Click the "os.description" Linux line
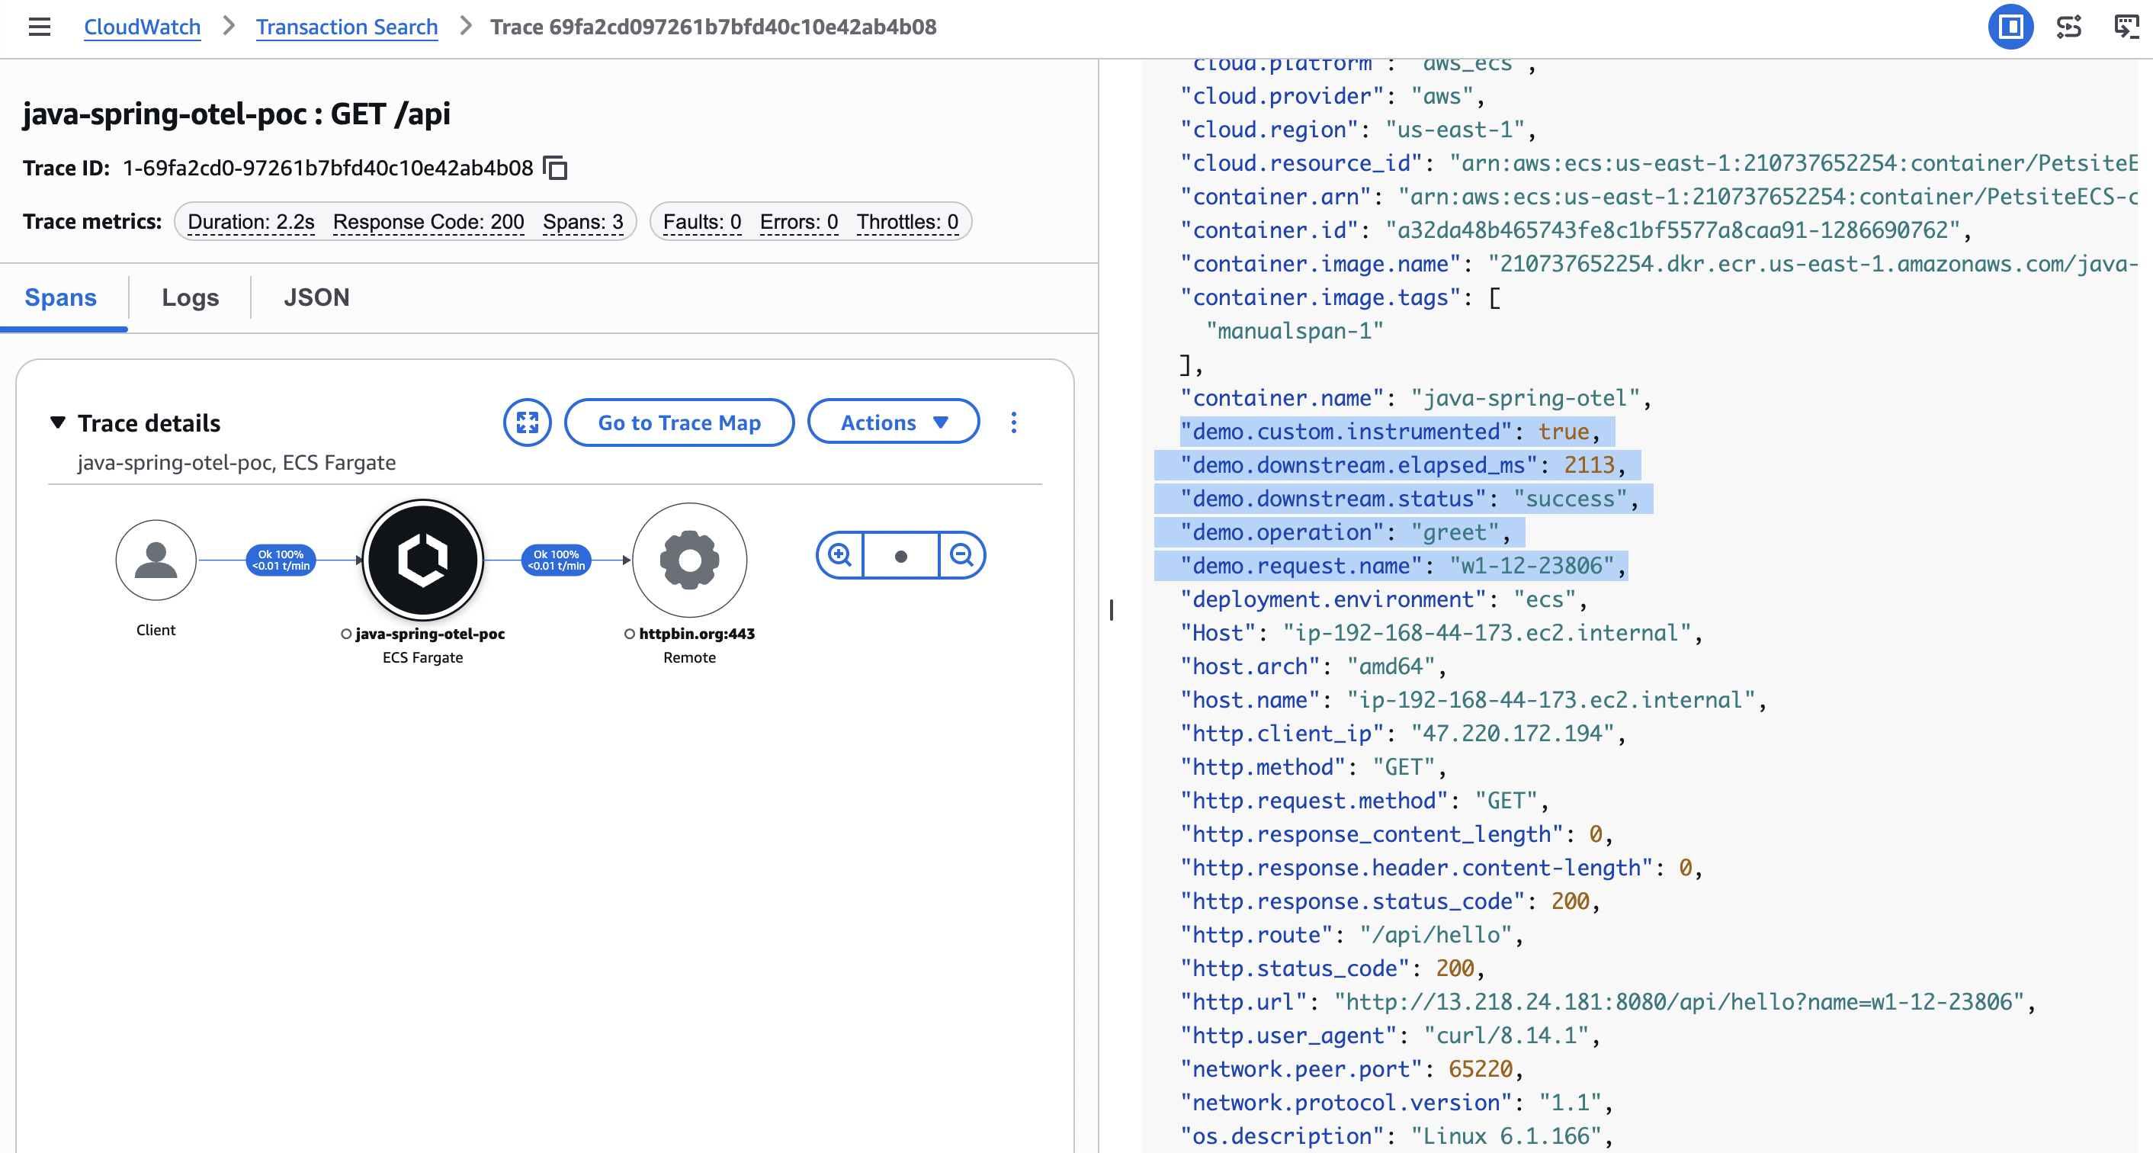2153x1153 pixels. pos(1397,1135)
